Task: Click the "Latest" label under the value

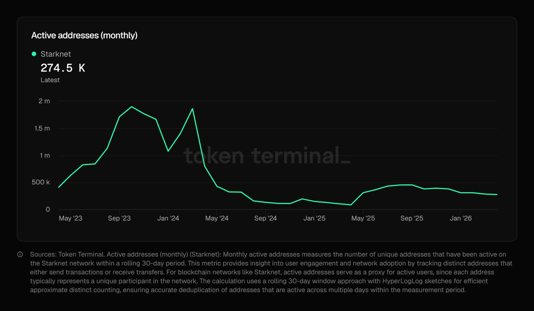Action: [50, 80]
